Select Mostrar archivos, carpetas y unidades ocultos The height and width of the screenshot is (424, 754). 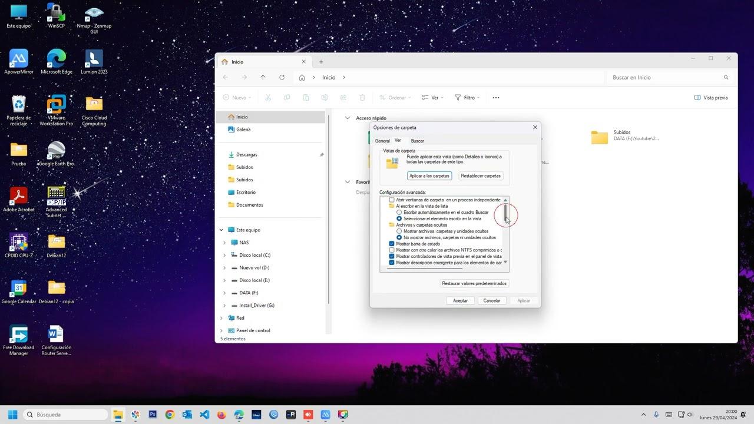pyautogui.click(x=399, y=231)
